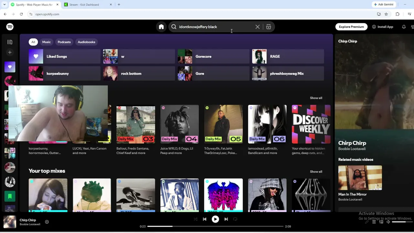Click the search magnifier icon in the search bar
Screen dimensions: 414x233
click(174, 27)
